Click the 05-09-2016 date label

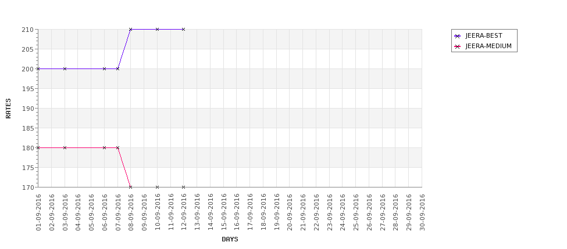coord(91,212)
